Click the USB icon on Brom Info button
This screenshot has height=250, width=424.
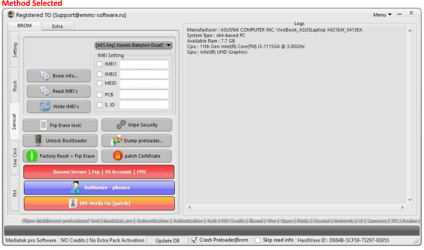pos(45,75)
